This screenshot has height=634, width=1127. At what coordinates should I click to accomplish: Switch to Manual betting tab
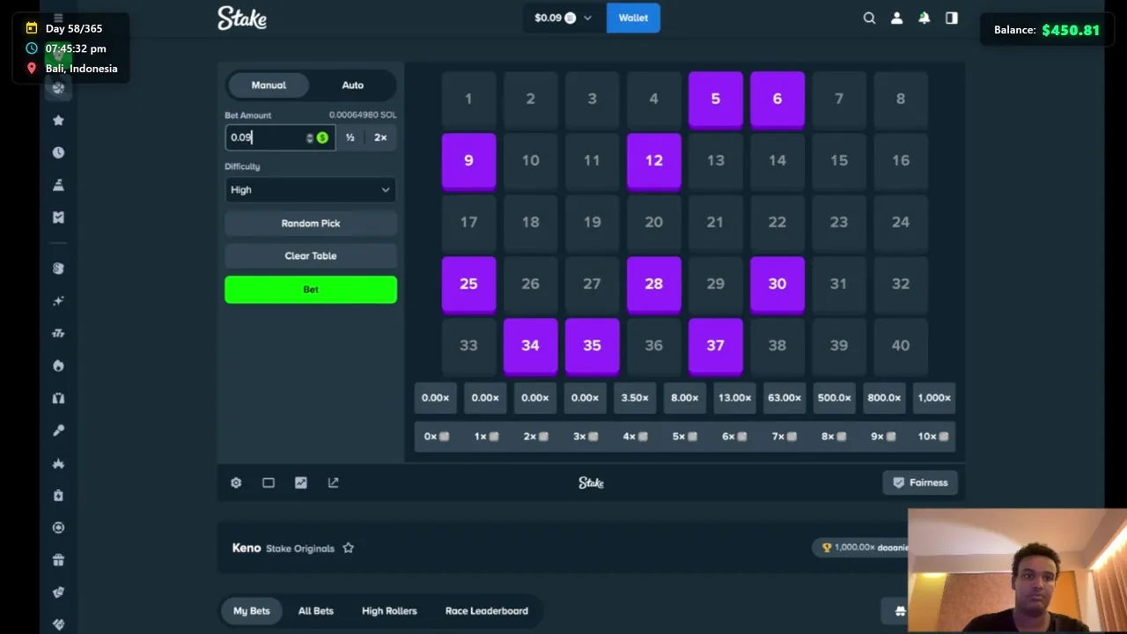click(x=269, y=85)
